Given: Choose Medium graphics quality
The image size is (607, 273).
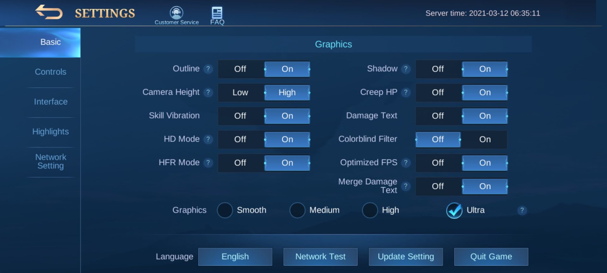Looking at the screenshot, I should coord(297,210).
